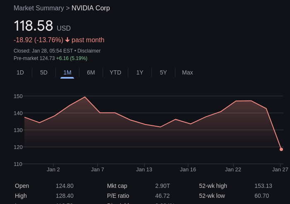This screenshot has width=290, height=204.
Task: Click the Jan 16 axis label
Action: pyautogui.click(x=188, y=170)
